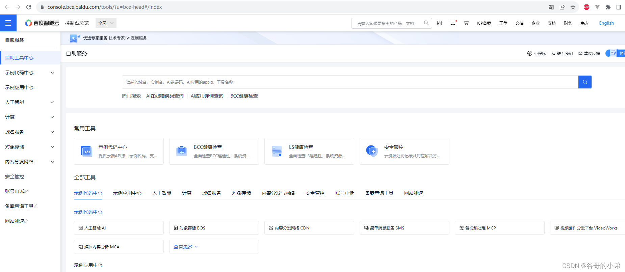The image size is (625, 272).
Task: Click the header search magnifier icon
Action: click(426, 23)
